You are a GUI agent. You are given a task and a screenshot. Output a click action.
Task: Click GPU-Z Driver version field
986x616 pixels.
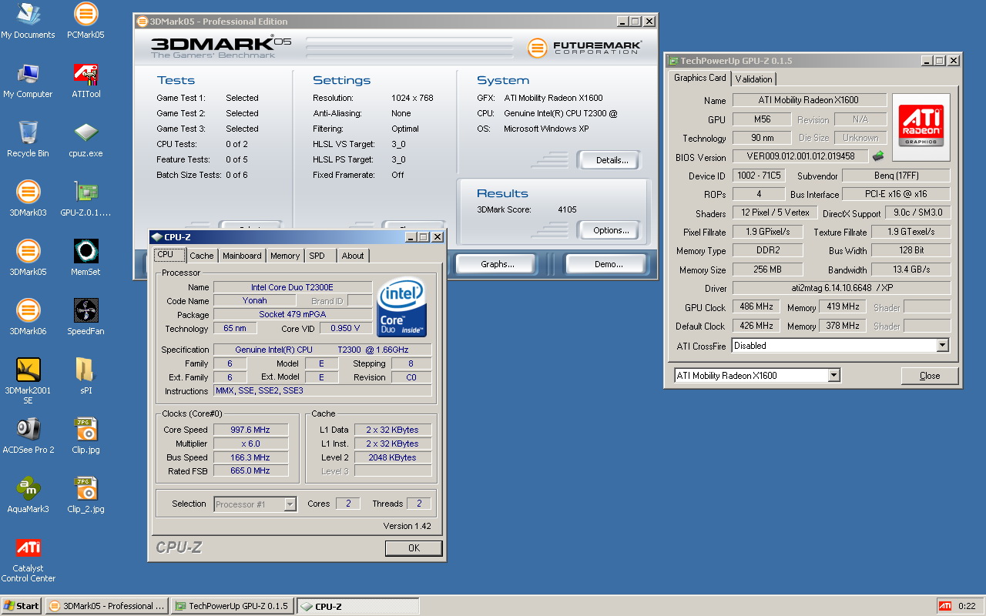point(840,288)
